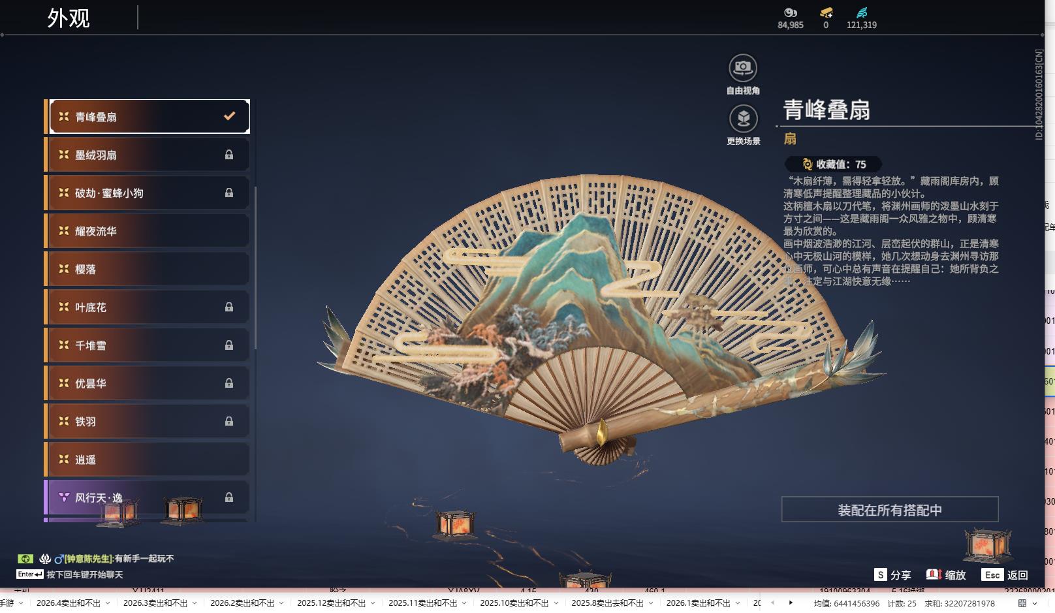
Task: Click the purple 风行天·逸 rarity icon
Action: point(63,497)
